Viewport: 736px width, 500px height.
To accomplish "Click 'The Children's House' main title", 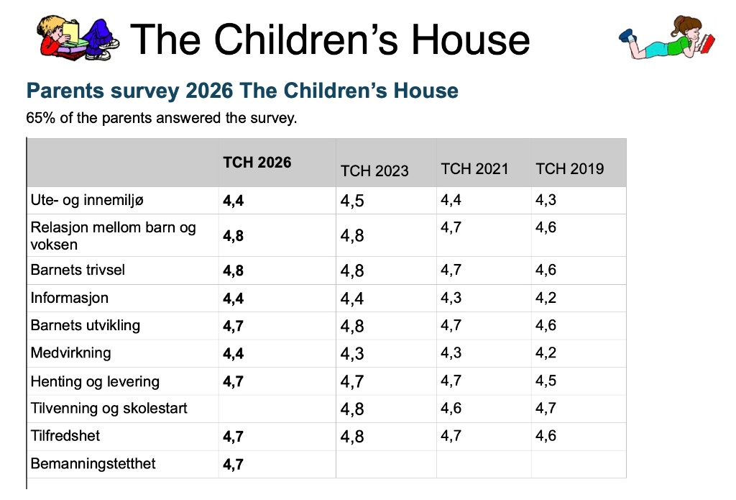I will pyautogui.click(x=331, y=39).
